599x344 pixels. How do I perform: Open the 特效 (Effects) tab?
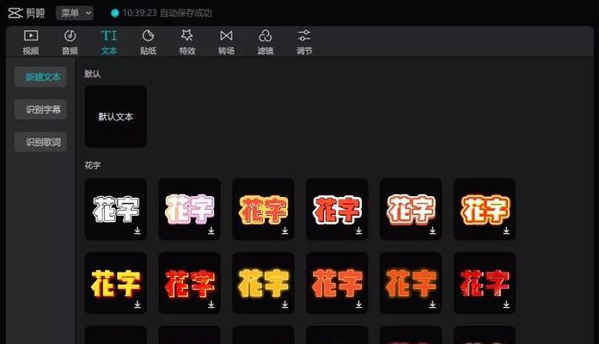tap(187, 42)
